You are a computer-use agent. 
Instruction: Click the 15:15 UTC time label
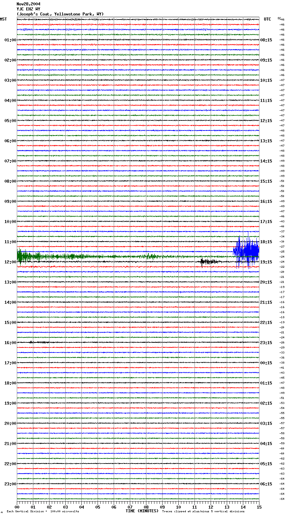pyautogui.click(x=266, y=181)
